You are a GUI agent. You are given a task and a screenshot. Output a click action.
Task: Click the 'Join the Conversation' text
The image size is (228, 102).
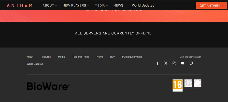pyautogui.click(x=191, y=57)
